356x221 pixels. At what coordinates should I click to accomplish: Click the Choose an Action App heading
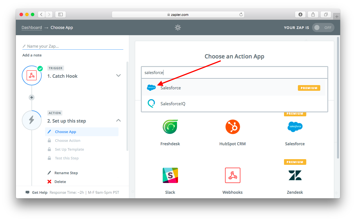(x=234, y=56)
